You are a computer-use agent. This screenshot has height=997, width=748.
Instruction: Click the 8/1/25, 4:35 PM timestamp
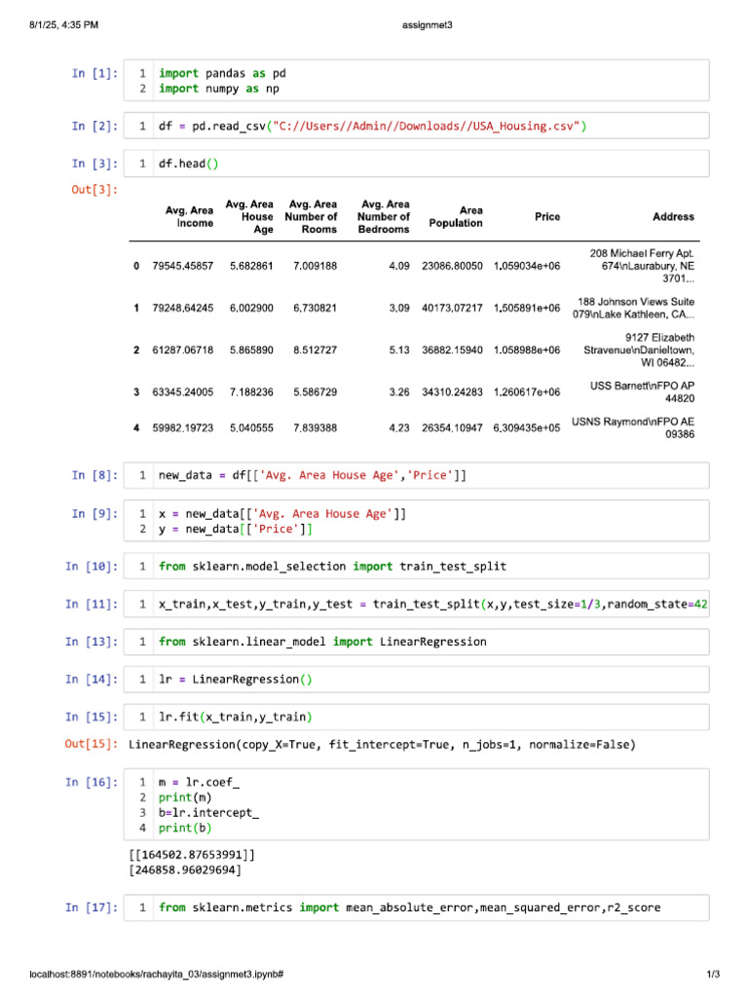pos(63,24)
